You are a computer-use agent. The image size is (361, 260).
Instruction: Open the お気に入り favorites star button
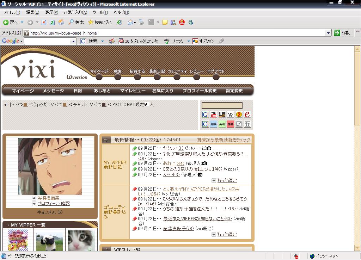pos(100,22)
